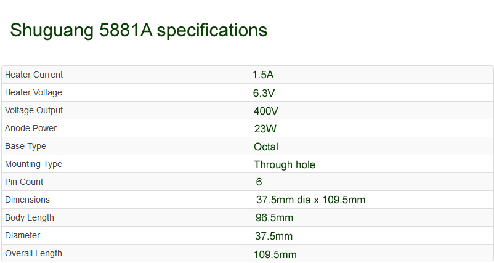The height and width of the screenshot is (263, 494).
Task: Click the 1.5A heater current value
Action: 263,75
